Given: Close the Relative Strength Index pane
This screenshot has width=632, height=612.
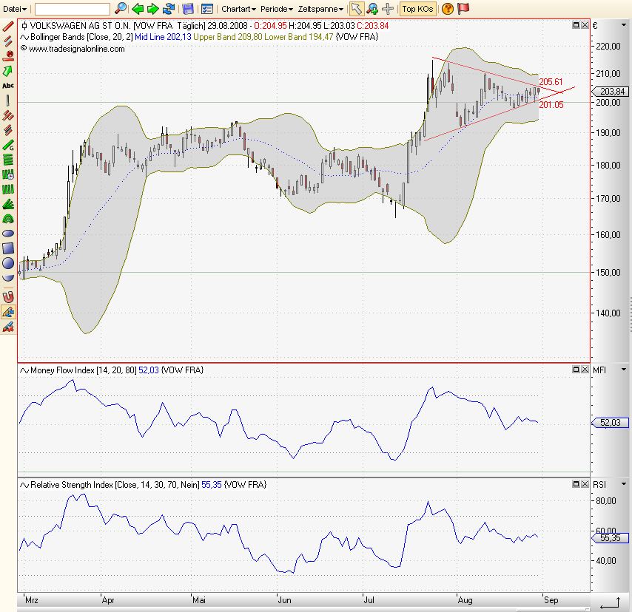Looking at the screenshot, I should [585, 483].
